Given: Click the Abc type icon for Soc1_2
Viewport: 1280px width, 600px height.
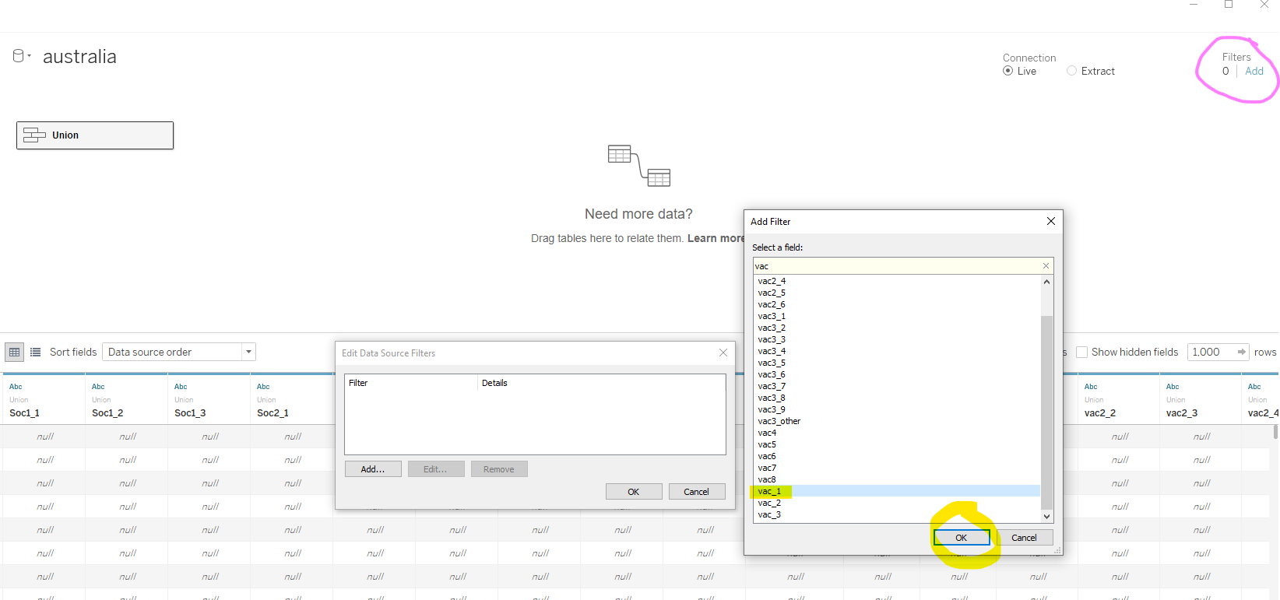Looking at the screenshot, I should click(x=98, y=387).
